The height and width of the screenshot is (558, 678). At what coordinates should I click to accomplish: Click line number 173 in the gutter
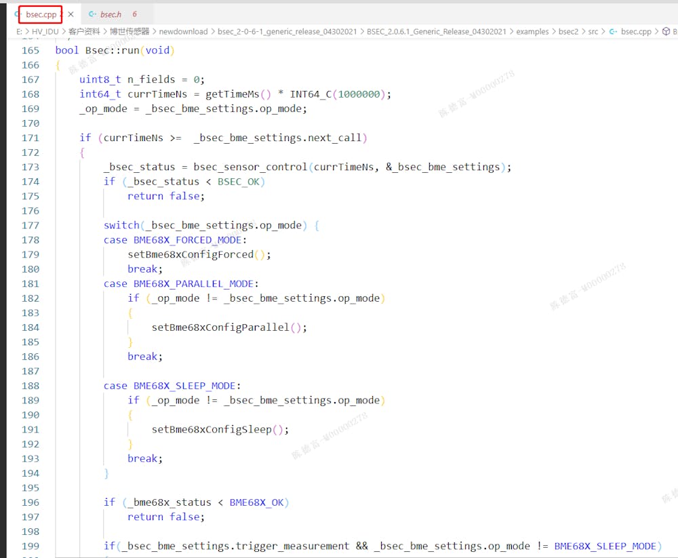31,167
